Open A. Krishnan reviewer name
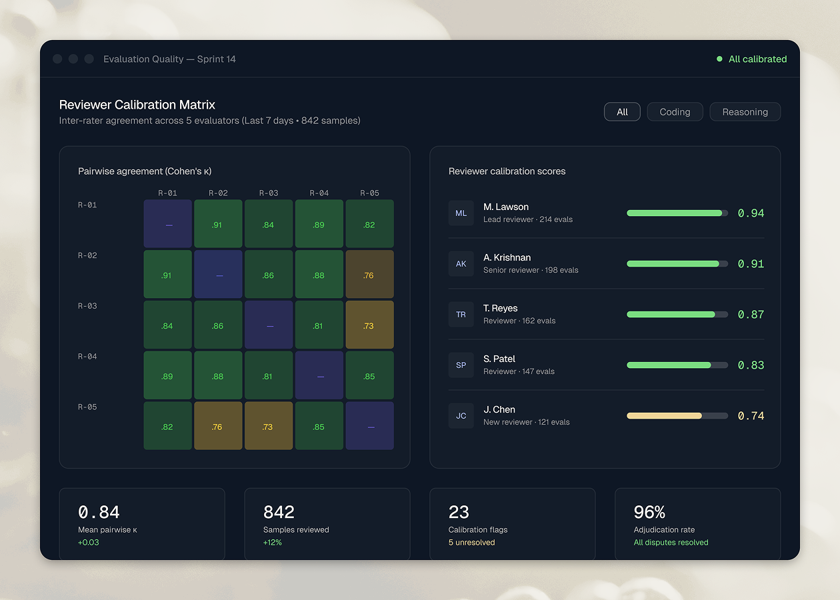Viewport: 840px width, 600px height. click(x=507, y=257)
